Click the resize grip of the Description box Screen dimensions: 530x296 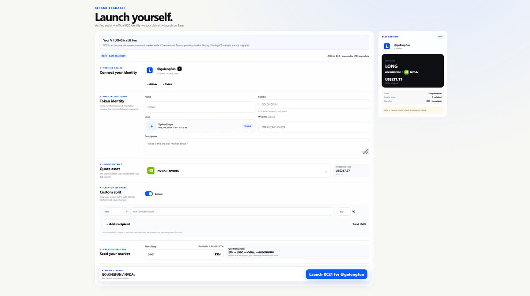(x=365, y=151)
